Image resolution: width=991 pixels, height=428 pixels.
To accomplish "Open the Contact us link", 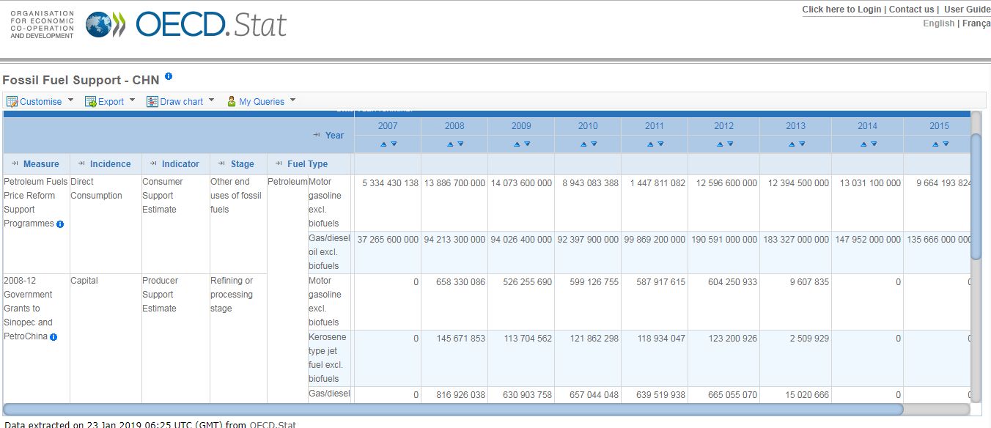I will [911, 10].
